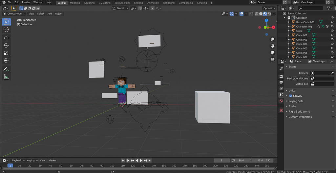
Task: Click the Camera eyedropper icon
Action: tap(332, 73)
